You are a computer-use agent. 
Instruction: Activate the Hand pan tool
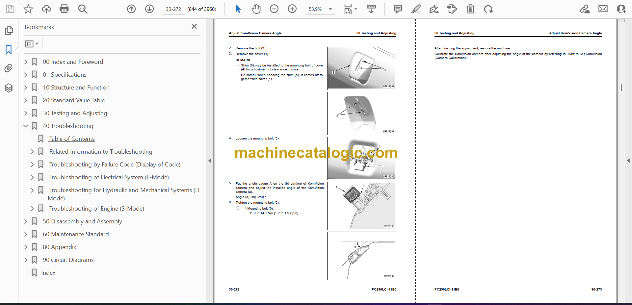[x=256, y=9]
